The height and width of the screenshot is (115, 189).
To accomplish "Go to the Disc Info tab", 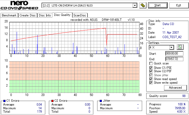I will pyautogui.click(x=45, y=15).
